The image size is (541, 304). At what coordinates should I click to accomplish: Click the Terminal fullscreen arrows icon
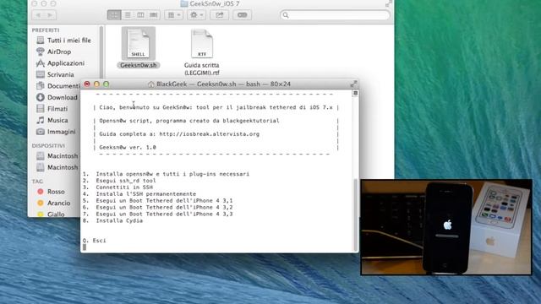(353, 84)
